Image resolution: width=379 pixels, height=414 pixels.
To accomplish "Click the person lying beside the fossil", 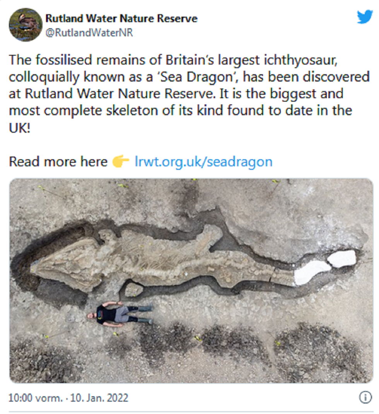I will coord(120,314).
